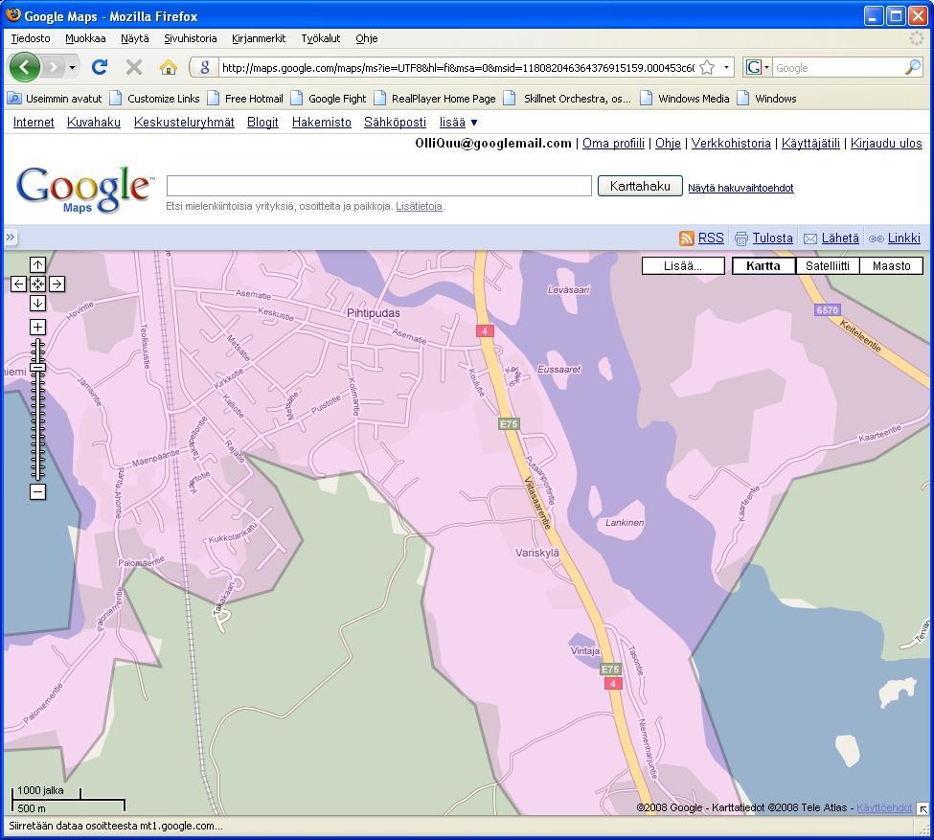Open RealPlayer Home Page bookmark

coord(435,99)
